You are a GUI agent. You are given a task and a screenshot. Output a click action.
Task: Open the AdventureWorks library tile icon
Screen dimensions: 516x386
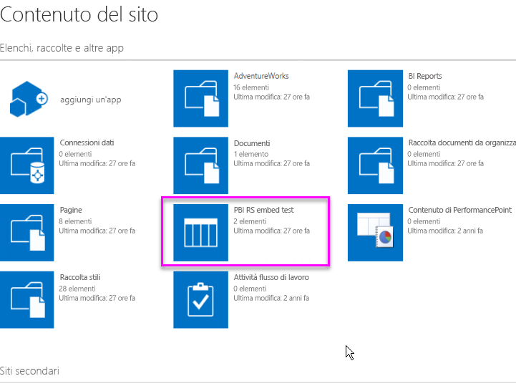coord(200,98)
